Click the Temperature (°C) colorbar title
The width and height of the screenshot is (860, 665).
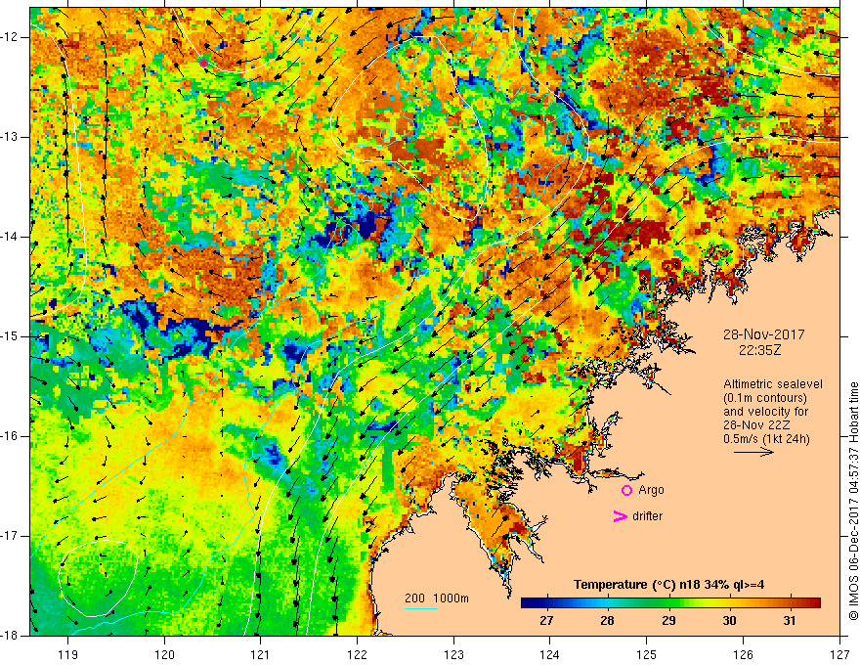click(669, 585)
